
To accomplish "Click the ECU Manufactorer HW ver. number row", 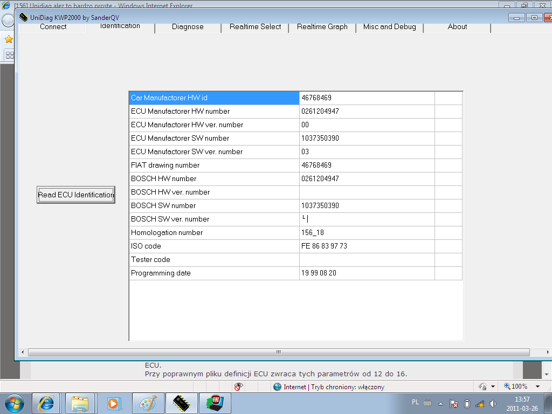I will tap(295, 125).
